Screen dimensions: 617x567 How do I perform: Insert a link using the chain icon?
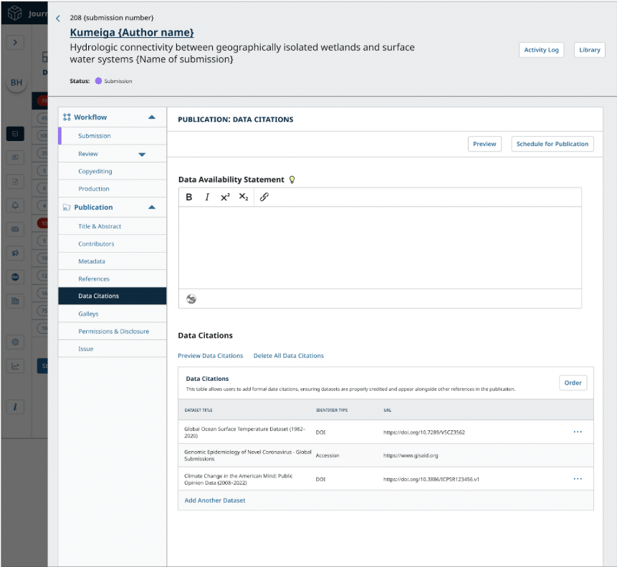[264, 197]
